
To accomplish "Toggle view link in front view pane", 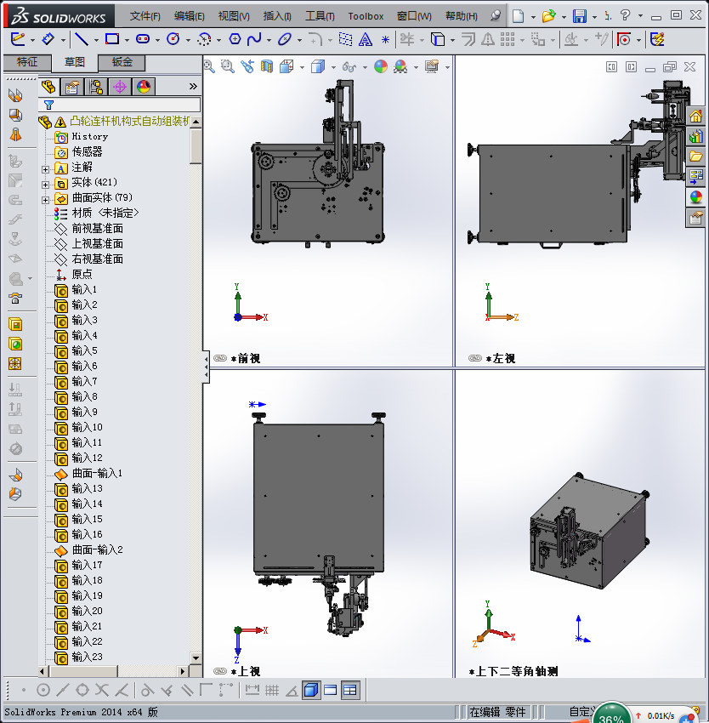I will 220,358.
